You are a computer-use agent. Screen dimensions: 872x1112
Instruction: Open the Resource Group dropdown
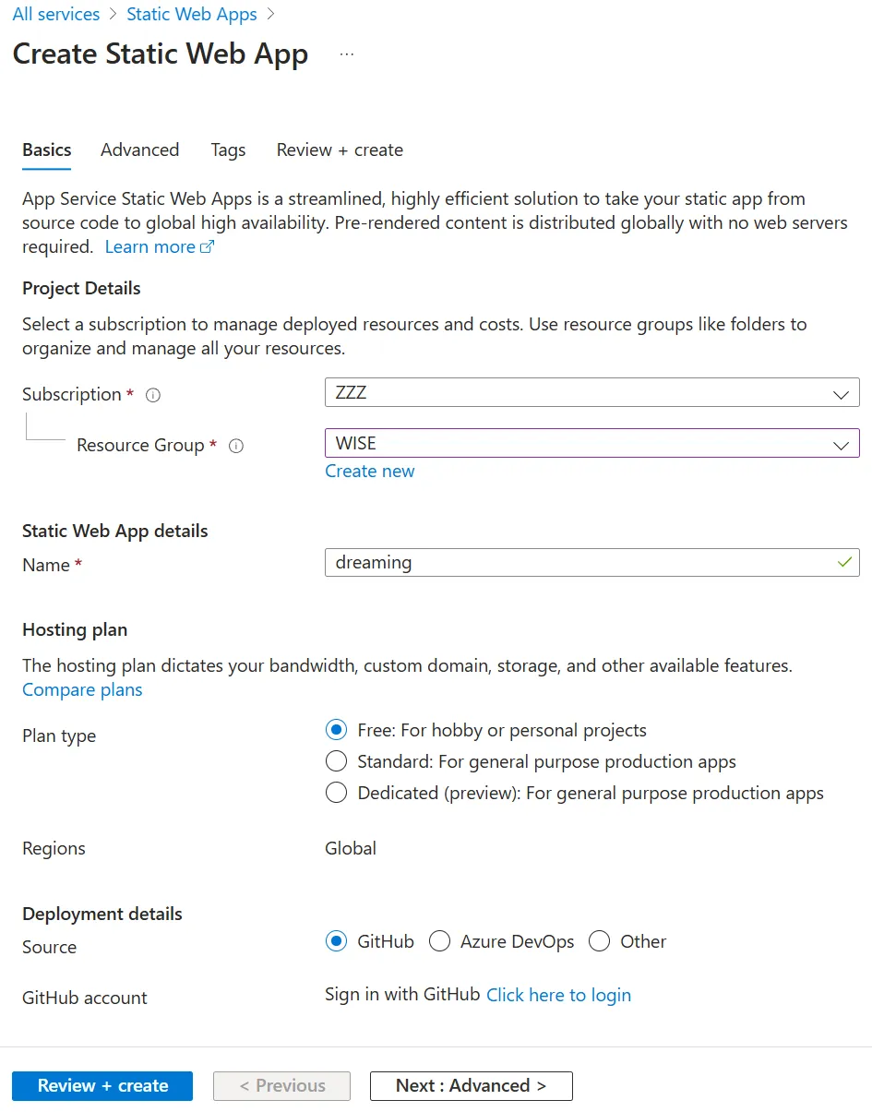click(x=591, y=444)
